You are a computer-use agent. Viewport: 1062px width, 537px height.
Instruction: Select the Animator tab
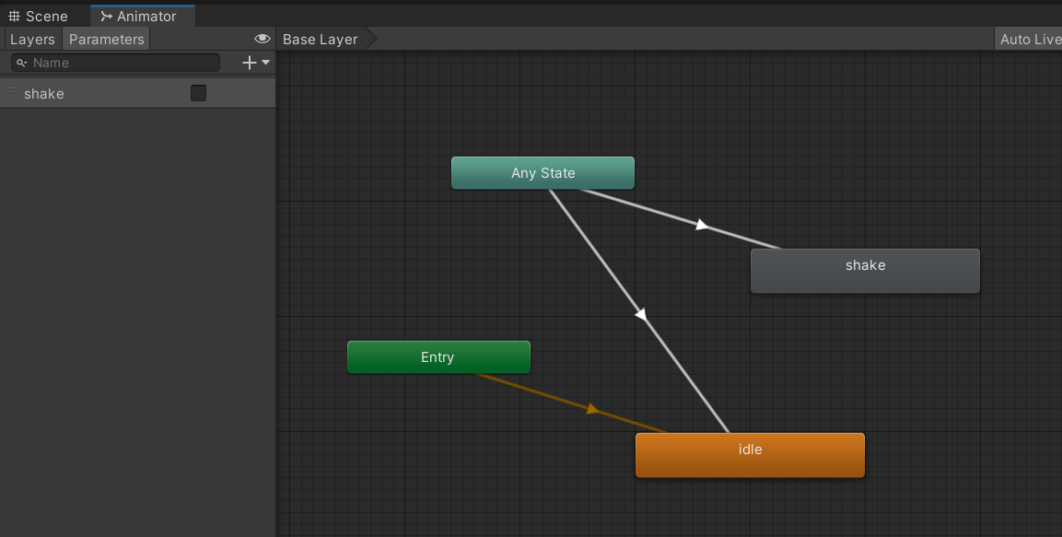pos(143,17)
